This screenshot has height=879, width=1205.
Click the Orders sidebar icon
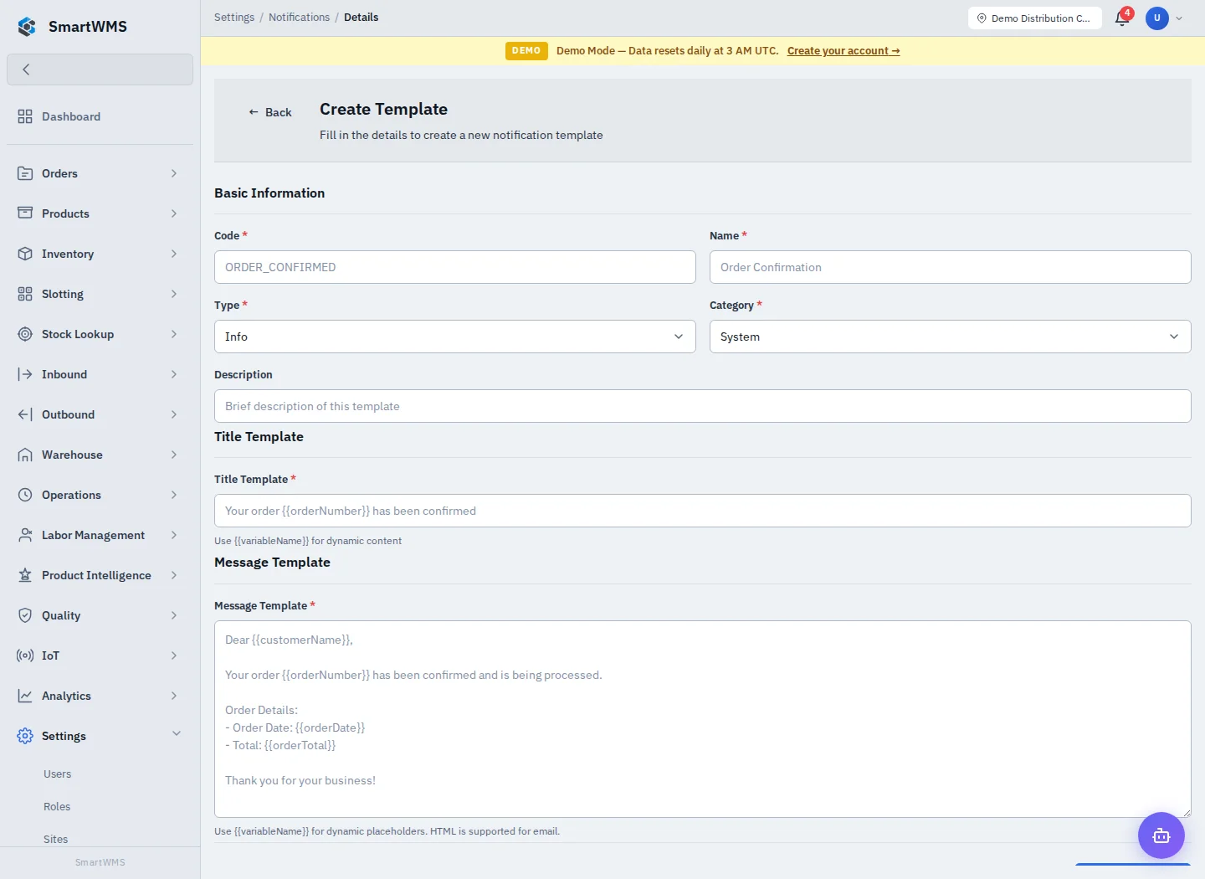point(25,173)
